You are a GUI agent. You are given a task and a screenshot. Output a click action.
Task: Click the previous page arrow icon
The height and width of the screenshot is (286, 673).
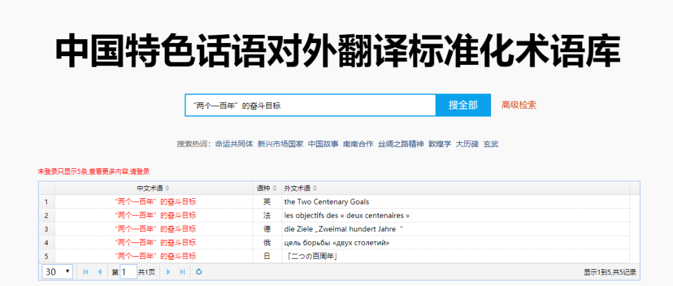point(99,272)
